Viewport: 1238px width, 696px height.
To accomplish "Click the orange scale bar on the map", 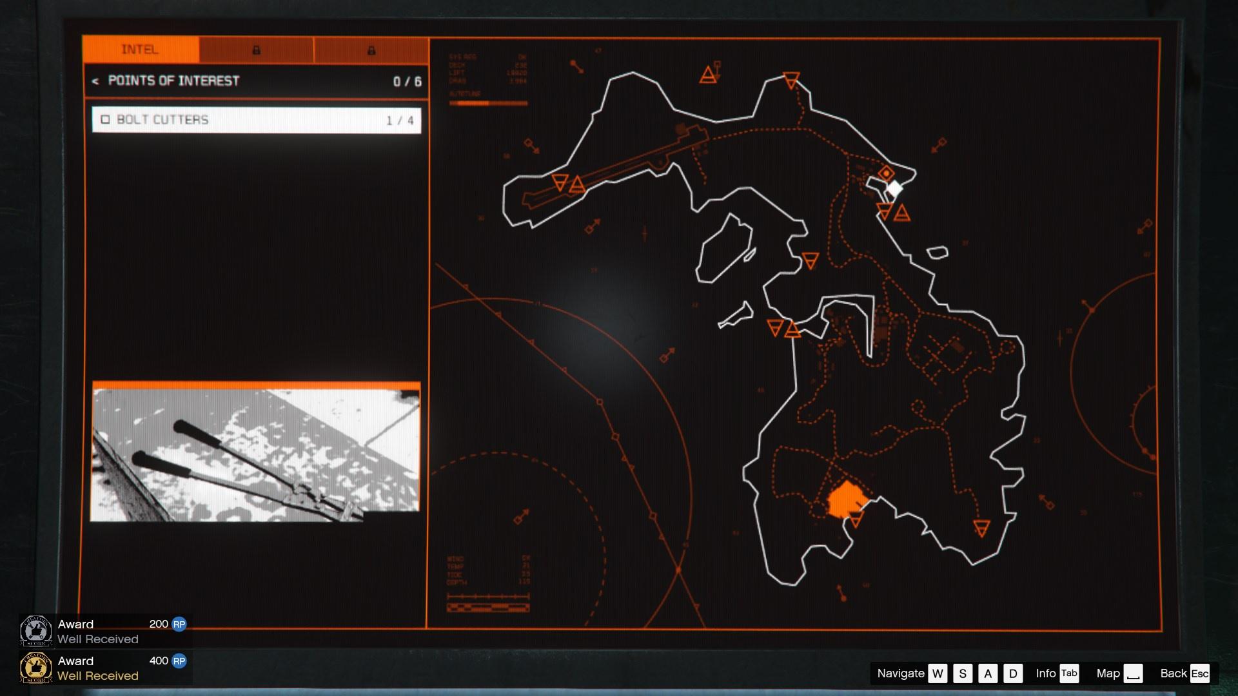I will click(x=488, y=607).
